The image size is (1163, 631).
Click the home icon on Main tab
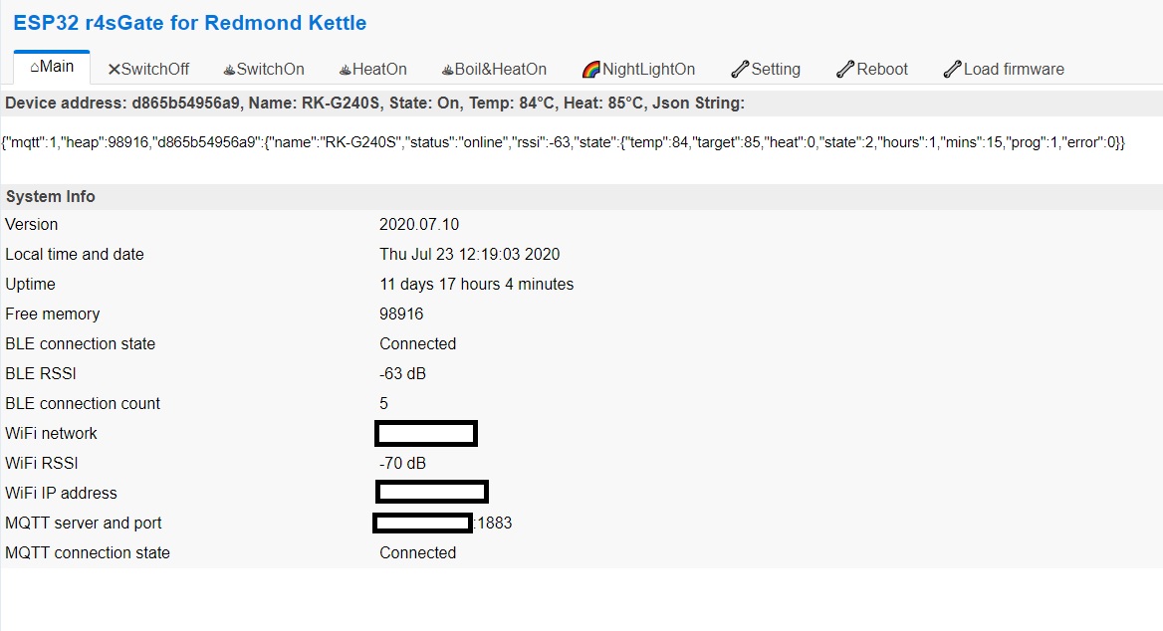coord(35,68)
